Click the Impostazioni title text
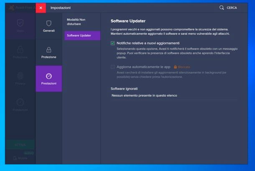This screenshot has width=255, height=171. [61, 8]
